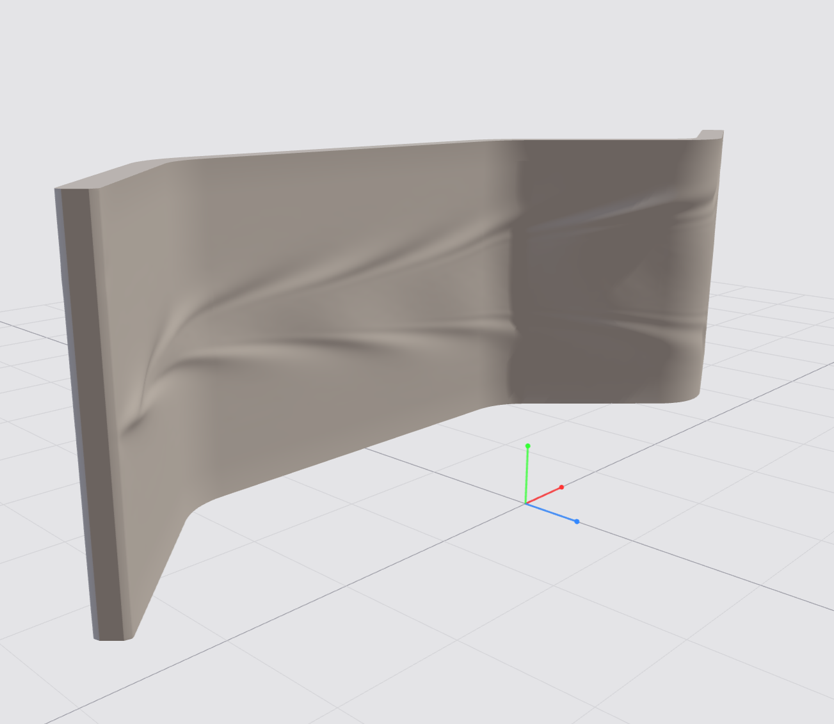
Task: Click the red X-axis handle dot
Action: (x=561, y=487)
